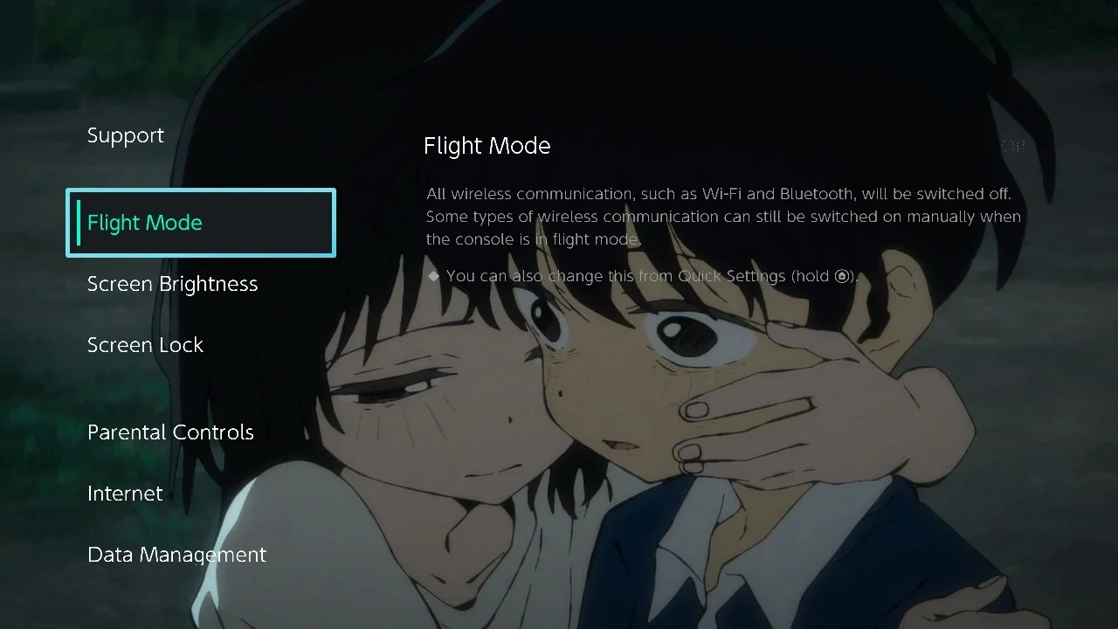Go to Screen Lock settings

[x=145, y=345]
